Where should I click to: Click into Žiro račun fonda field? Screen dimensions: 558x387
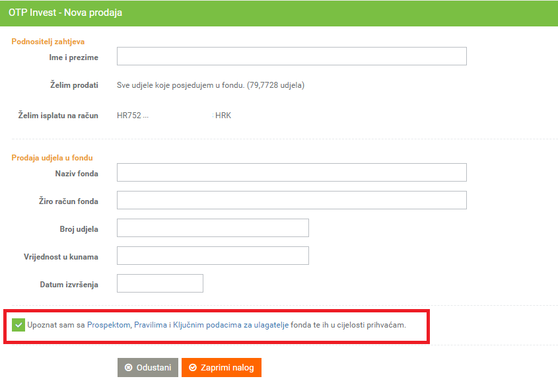pyautogui.click(x=291, y=200)
